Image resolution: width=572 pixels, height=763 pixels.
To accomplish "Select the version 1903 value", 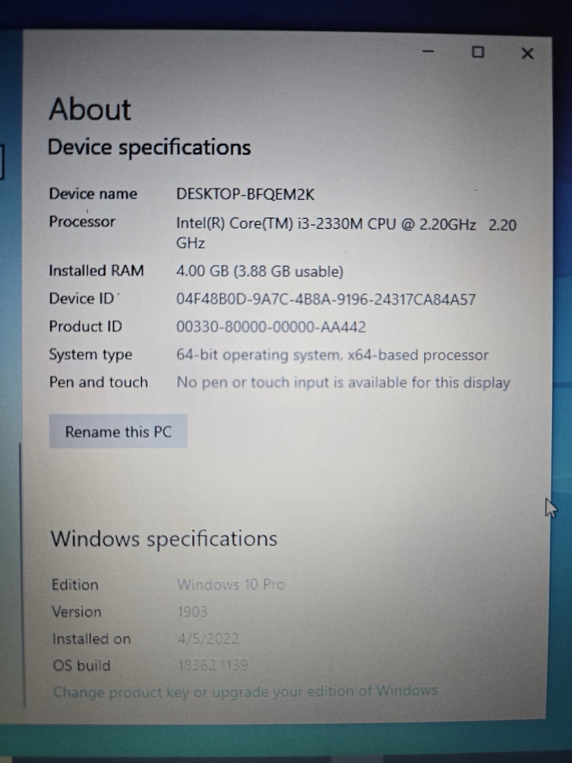I will point(193,611).
